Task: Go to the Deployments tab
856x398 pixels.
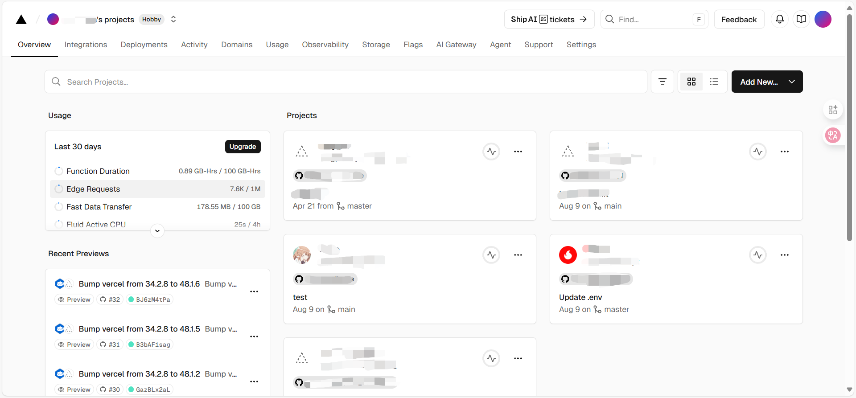Action: 144,45
